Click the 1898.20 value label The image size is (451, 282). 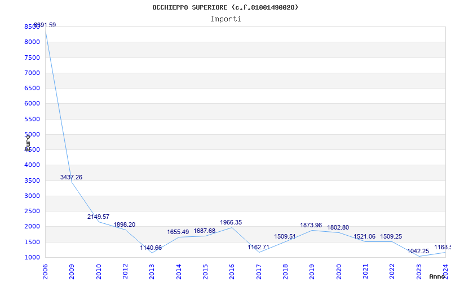coord(124,224)
